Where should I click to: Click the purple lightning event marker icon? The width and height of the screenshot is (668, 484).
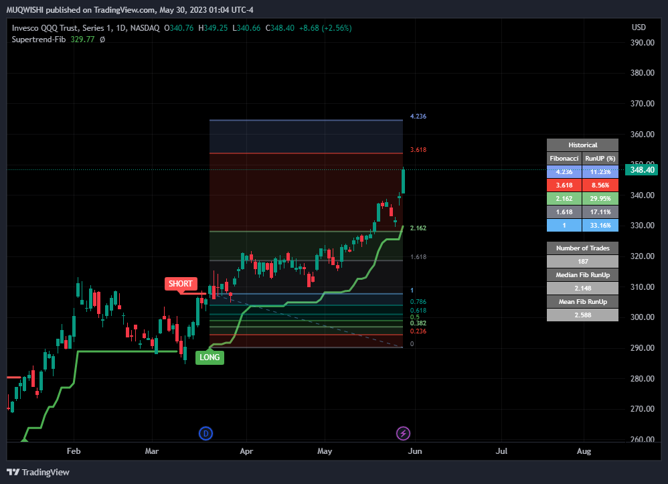[x=403, y=433]
